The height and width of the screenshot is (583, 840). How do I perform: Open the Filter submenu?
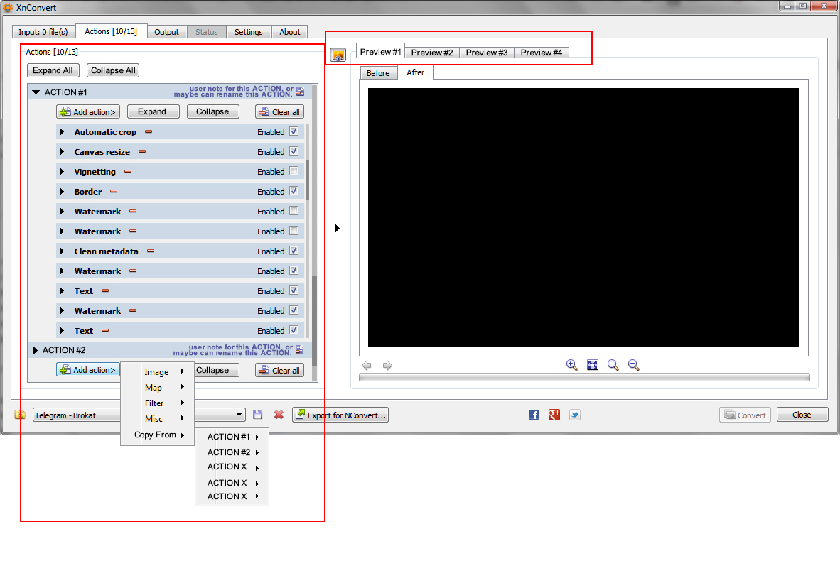pyautogui.click(x=155, y=403)
